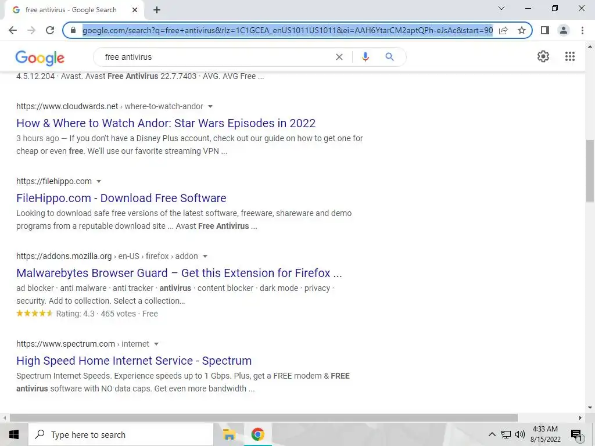Image resolution: width=595 pixels, height=446 pixels.
Task: Go to the Google logo homepage
Action: (x=40, y=57)
